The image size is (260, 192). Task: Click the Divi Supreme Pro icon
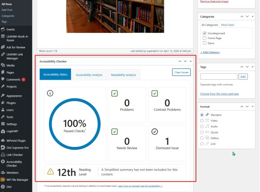coord(3,147)
